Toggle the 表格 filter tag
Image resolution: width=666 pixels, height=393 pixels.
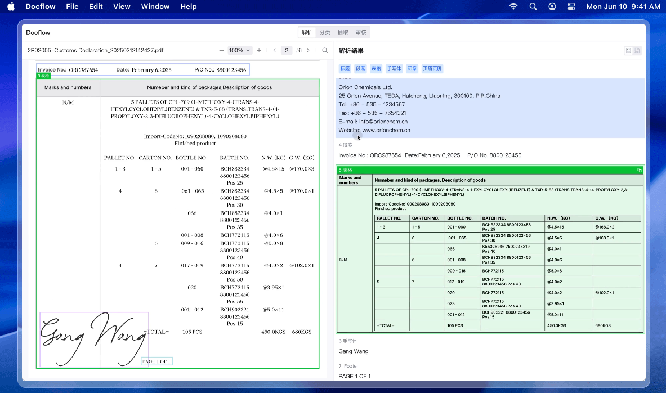376,69
